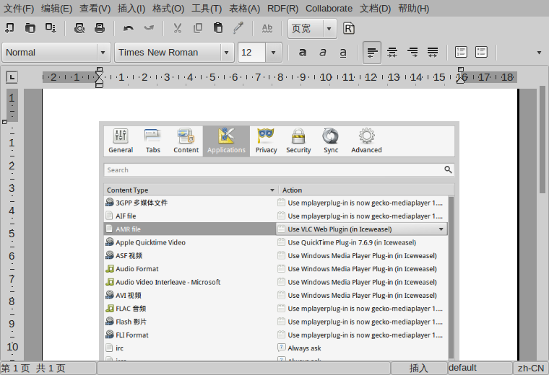Viewport: 549px width, 375px height.
Task: Click the left indent marker on ruler
Action: tap(100, 77)
